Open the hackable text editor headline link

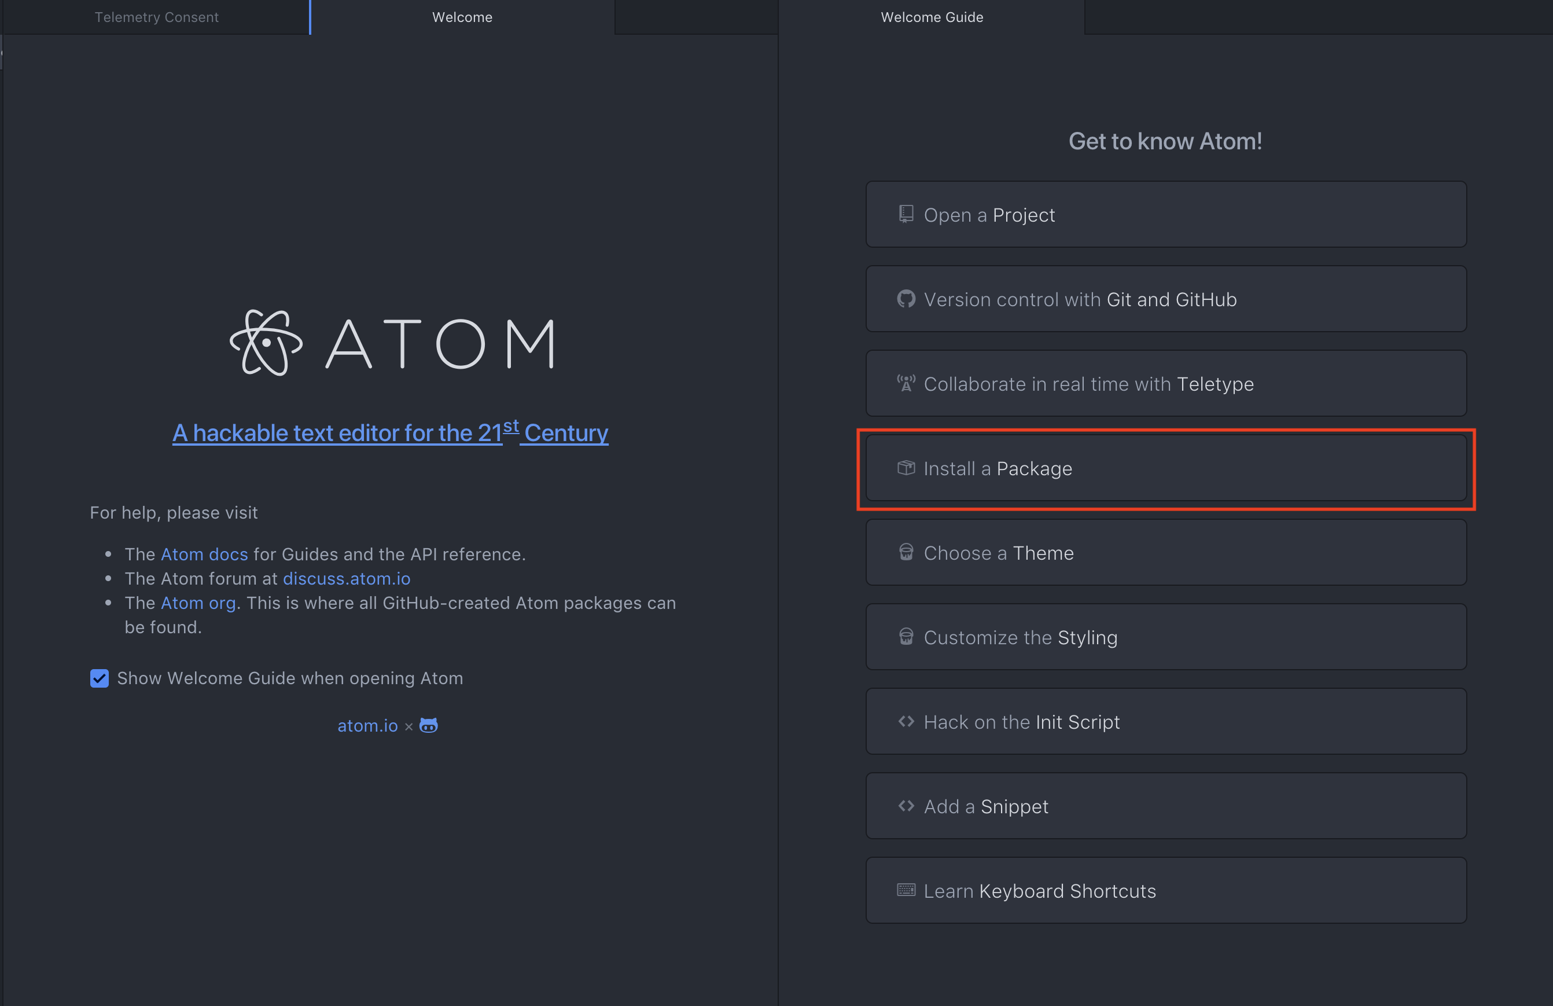click(390, 433)
